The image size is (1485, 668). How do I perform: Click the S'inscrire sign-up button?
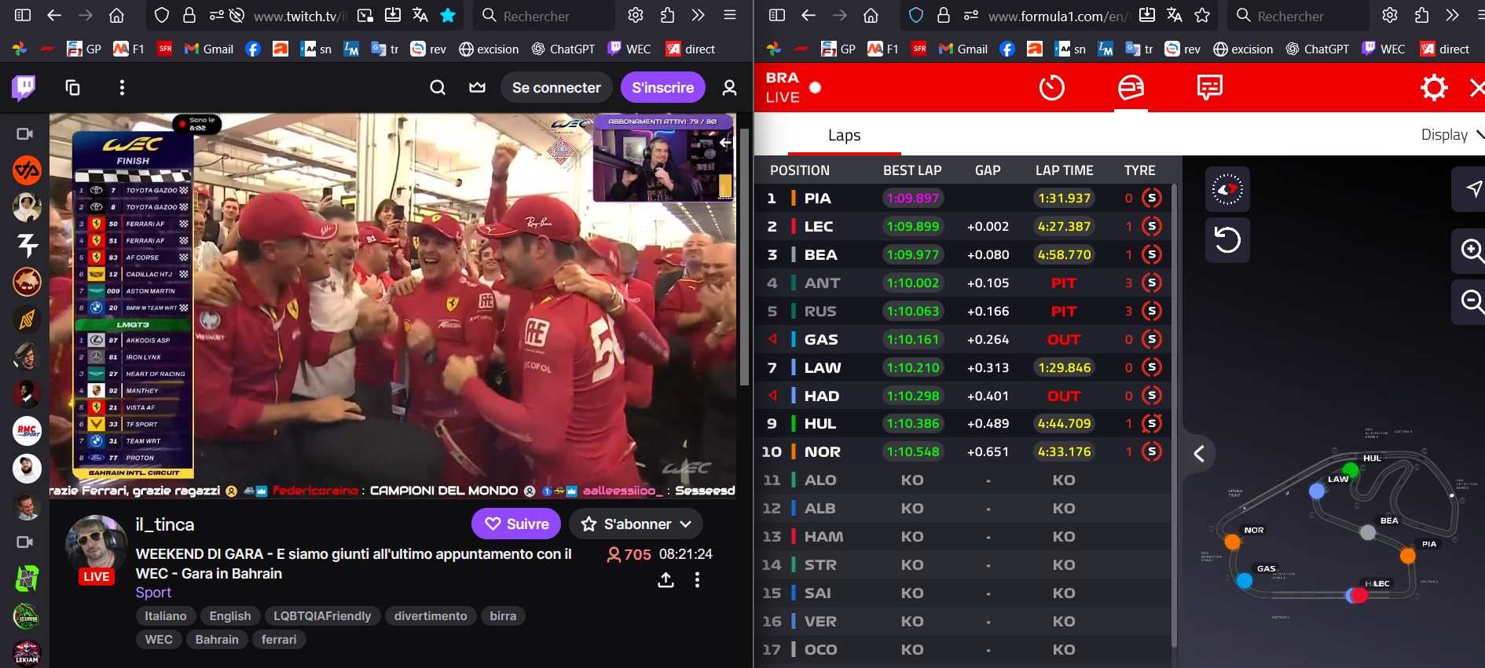(662, 87)
